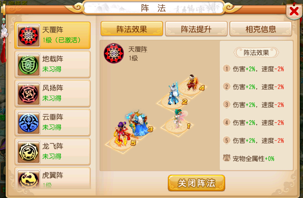Screen dimensions: 303x198
Task: Open the 相克信息 tab
Action: [x=261, y=29]
